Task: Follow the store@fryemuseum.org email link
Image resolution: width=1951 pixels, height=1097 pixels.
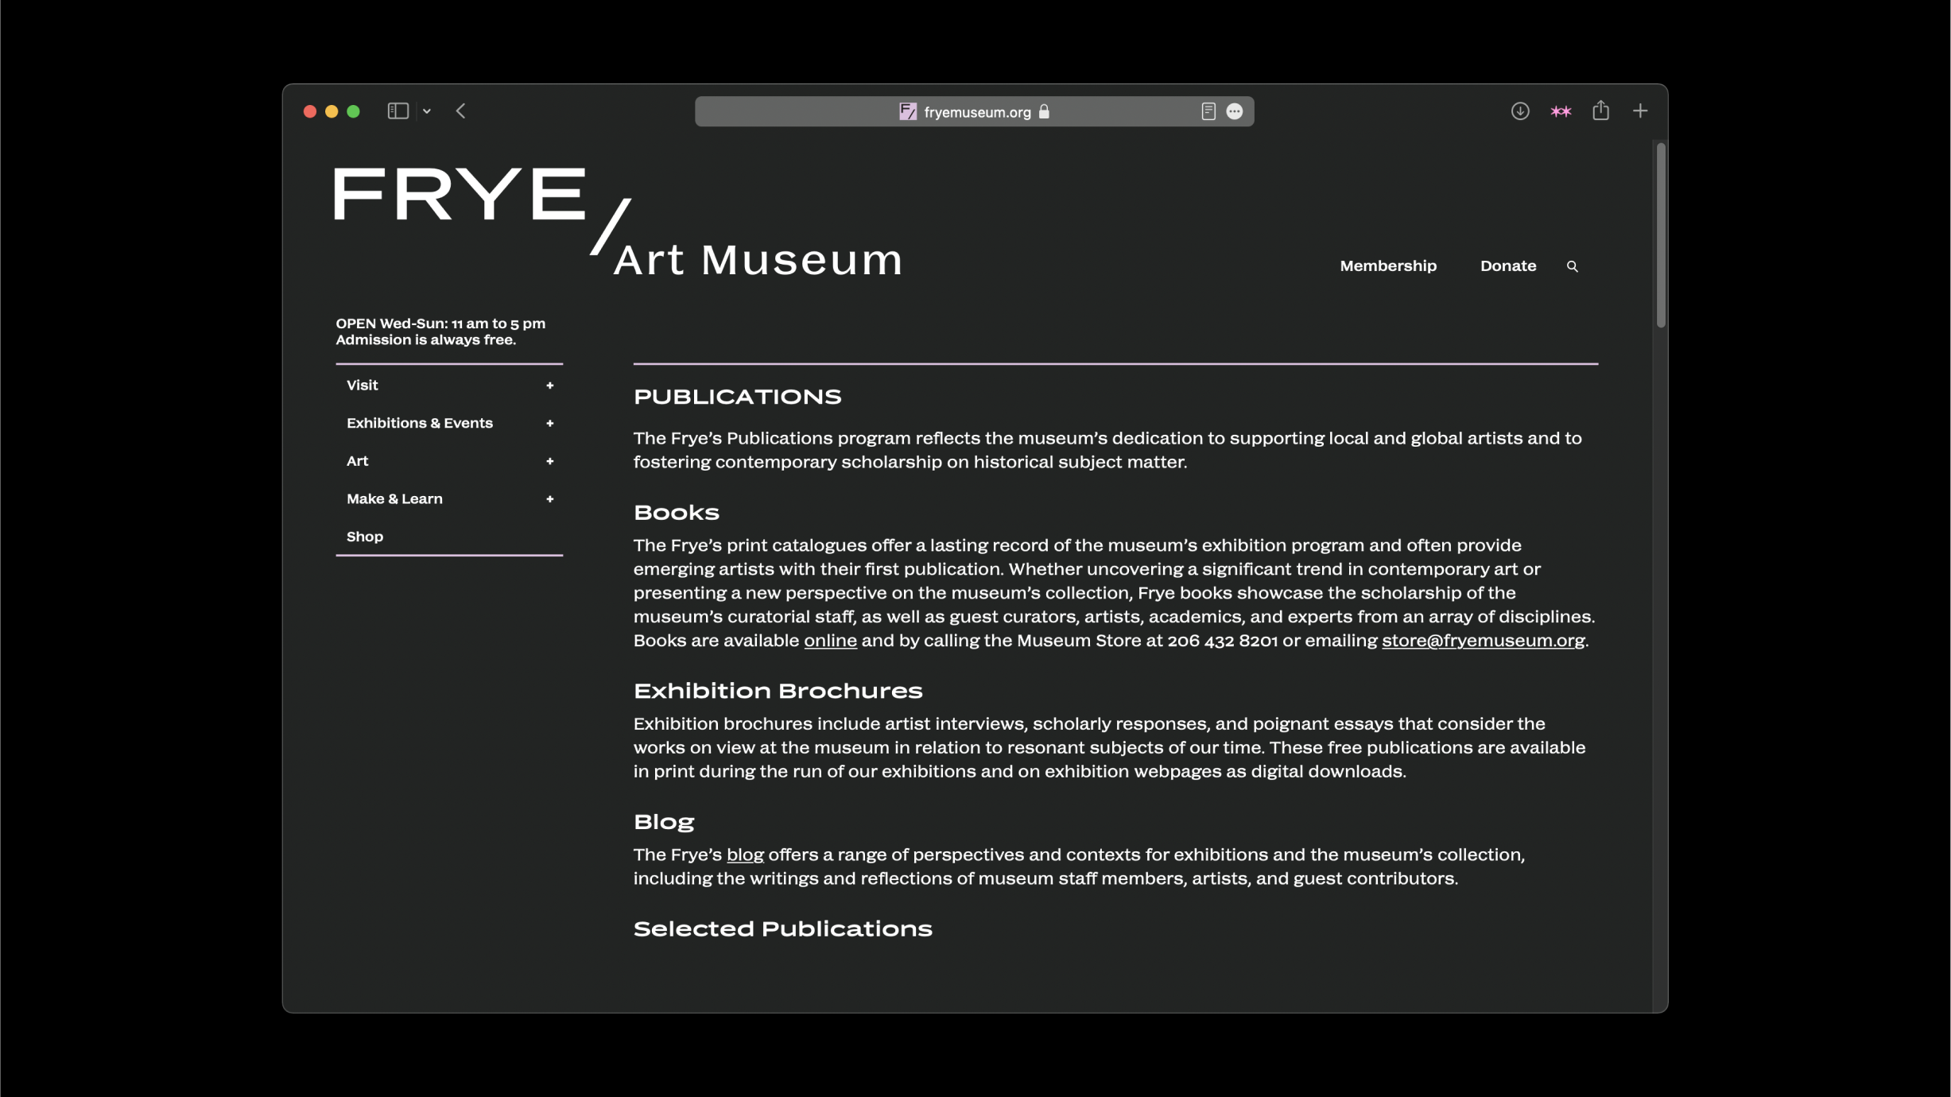Action: click(1483, 641)
